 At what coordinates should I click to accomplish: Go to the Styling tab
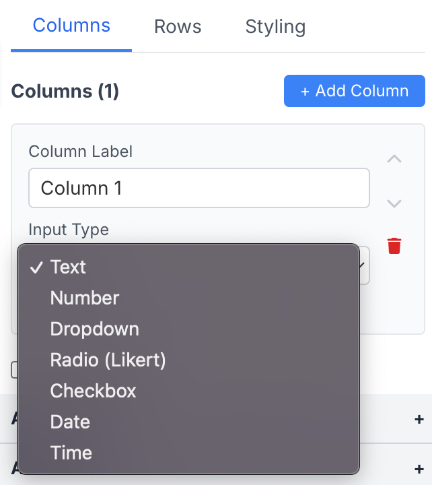point(275,27)
